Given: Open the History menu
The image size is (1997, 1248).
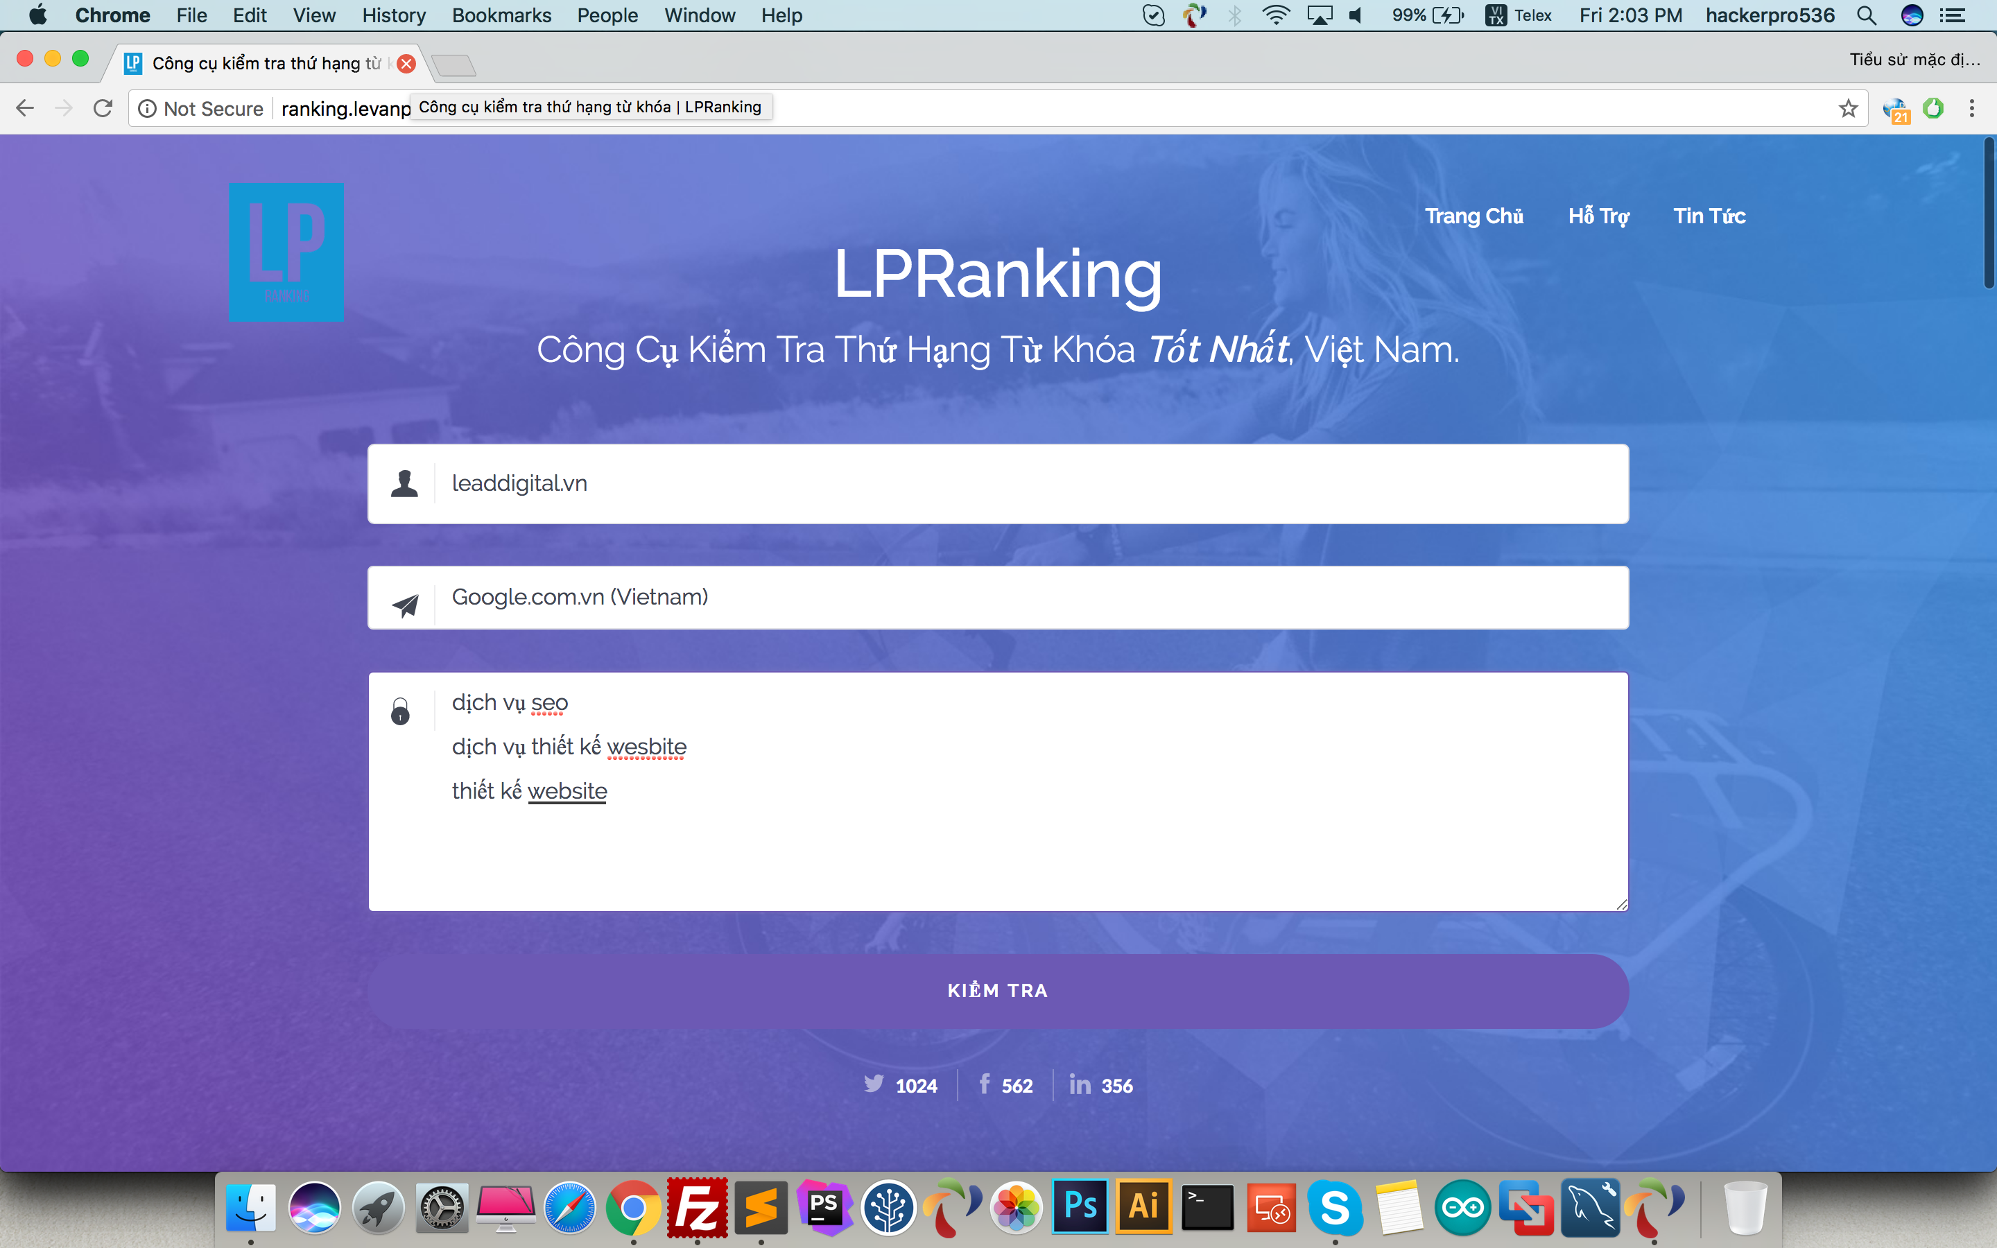Looking at the screenshot, I should tap(394, 16).
